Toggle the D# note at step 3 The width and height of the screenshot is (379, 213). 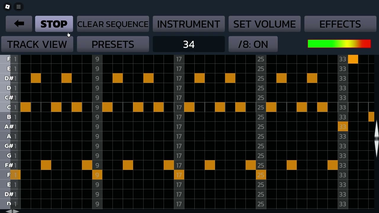[36, 78]
